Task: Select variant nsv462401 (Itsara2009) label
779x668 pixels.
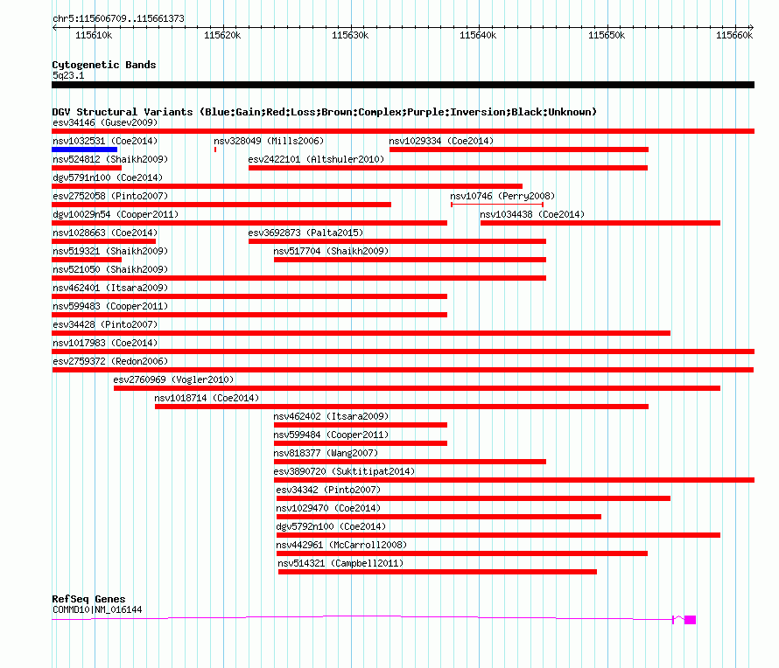Action: [x=110, y=288]
